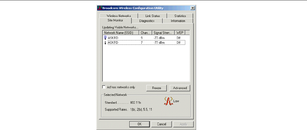This screenshot has height=130, width=307.
Task: Sort by the WEP column header
Action: pos(180,33)
